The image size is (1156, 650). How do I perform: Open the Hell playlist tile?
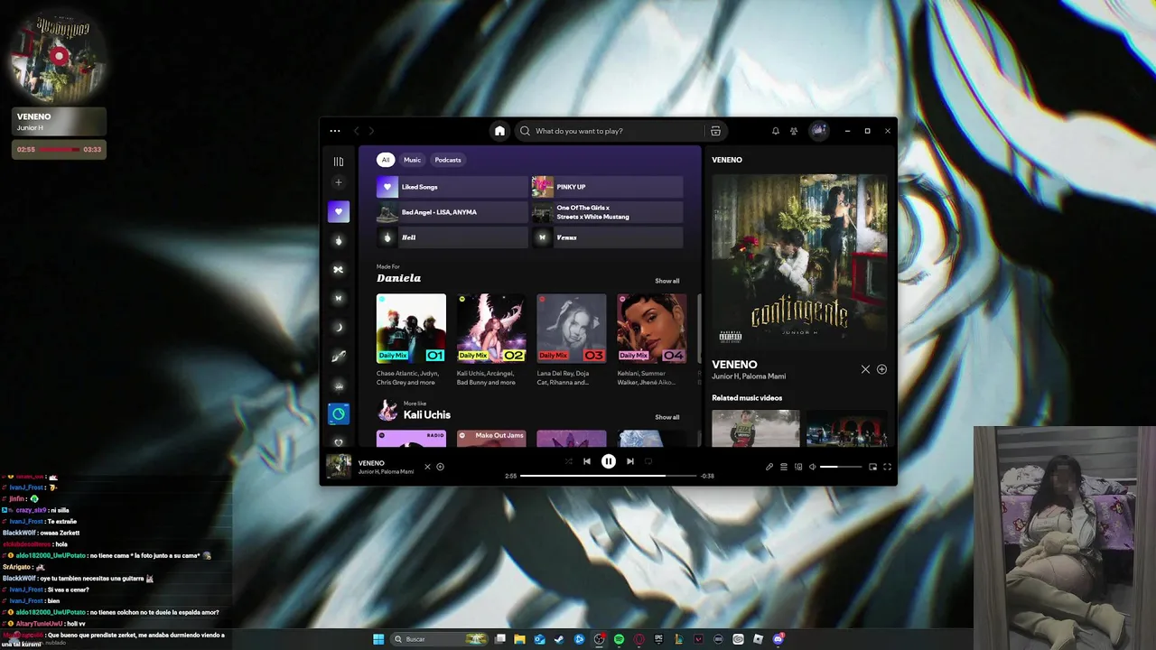tap(452, 237)
